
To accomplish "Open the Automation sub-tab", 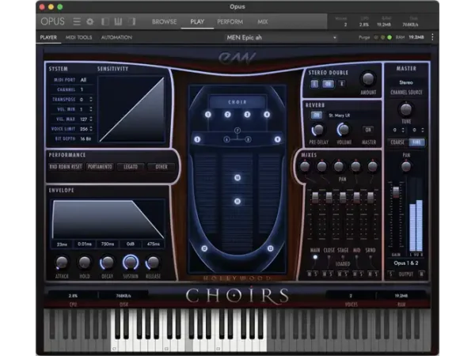I will [x=116, y=37].
